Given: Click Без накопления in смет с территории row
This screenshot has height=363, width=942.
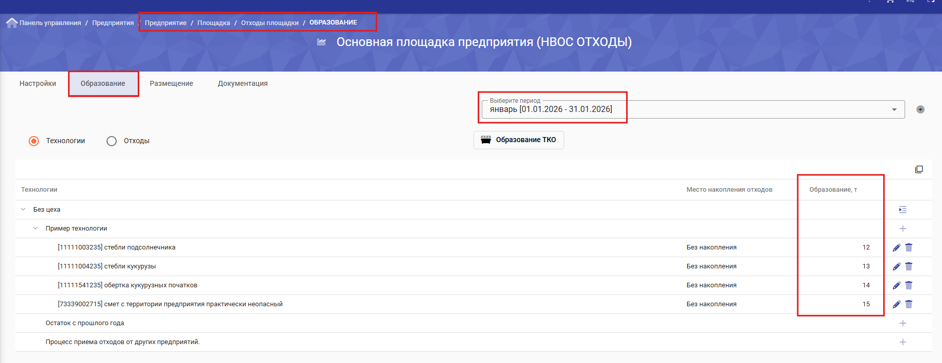Looking at the screenshot, I should coord(711,304).
